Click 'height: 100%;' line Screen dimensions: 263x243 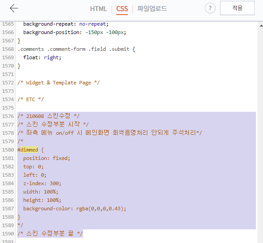pyautogui.click(x=42, y=200)
